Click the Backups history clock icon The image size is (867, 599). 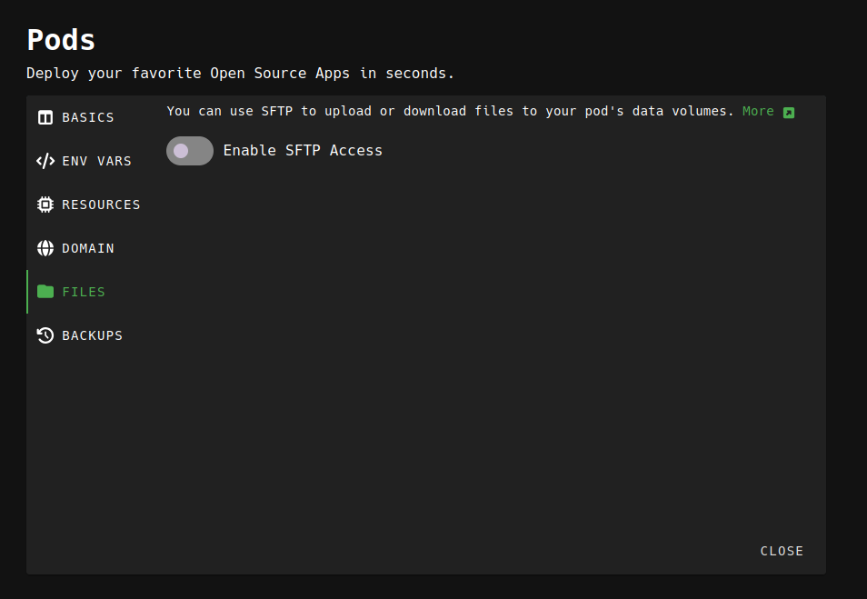coord(45,335)
